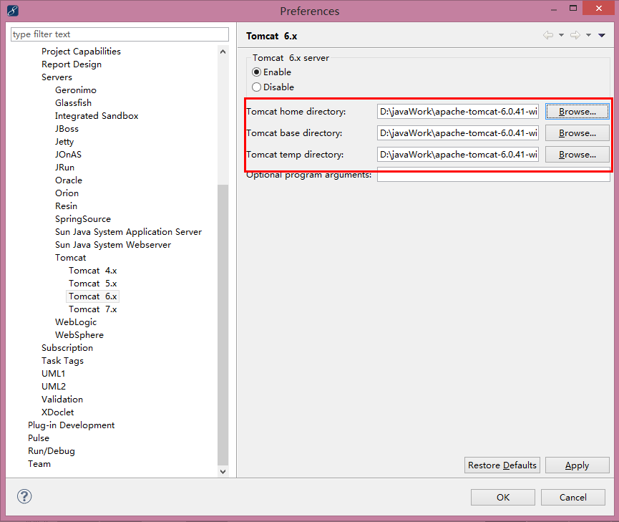The width and height of the screenshot is (619, 522).
Task: Select Orion server entry
Action: (x=67, y=193)
